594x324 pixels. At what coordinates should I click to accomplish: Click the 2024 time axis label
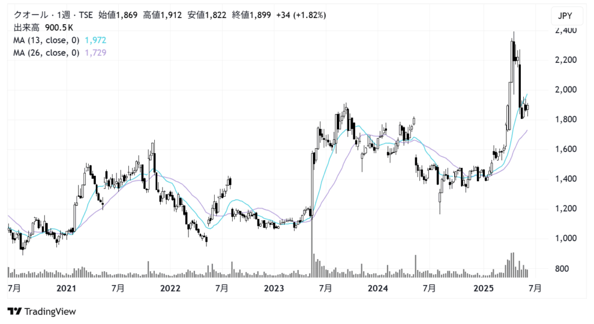[x=378, y=289]
